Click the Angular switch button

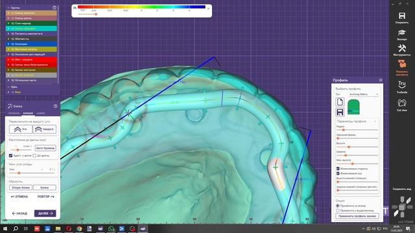pyautogui.click(x=21, y=129)
